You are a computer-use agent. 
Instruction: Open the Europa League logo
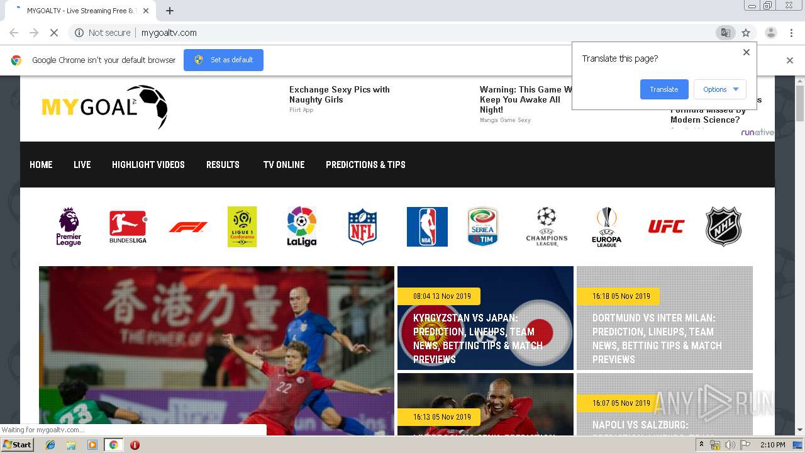606,226
